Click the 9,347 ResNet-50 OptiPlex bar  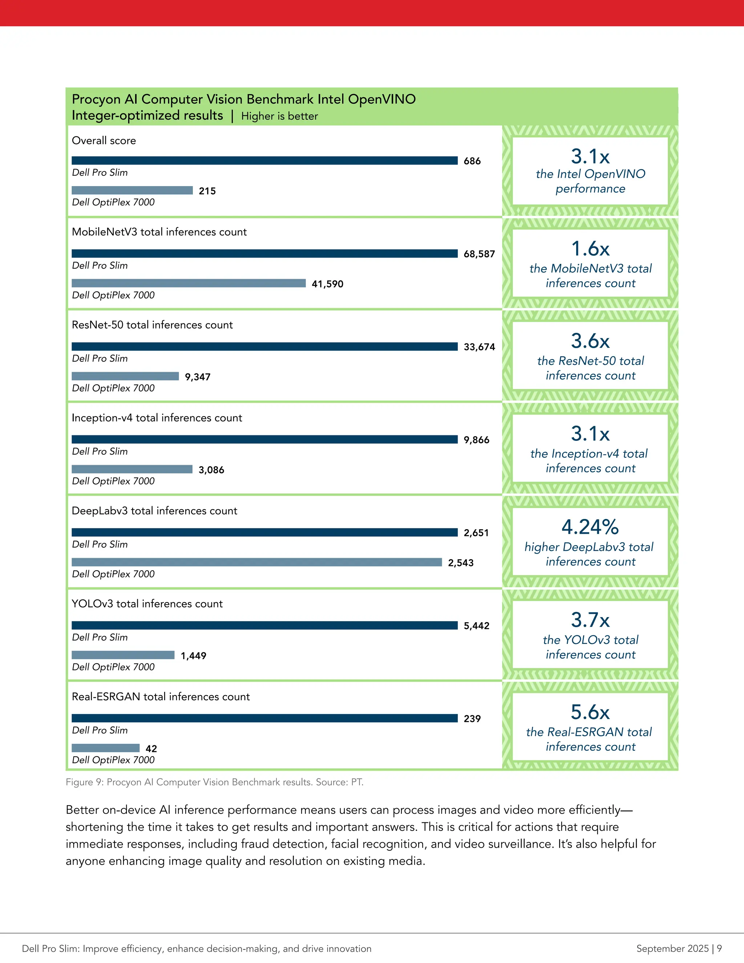[x=125, y=376]
